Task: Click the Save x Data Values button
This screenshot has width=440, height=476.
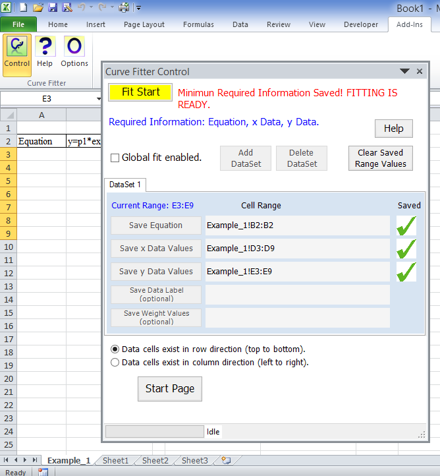Action: (x=156, y=249)
